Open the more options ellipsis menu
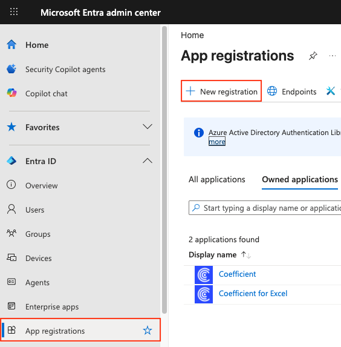This screenshot has height=347, width=341. (333, 56)
